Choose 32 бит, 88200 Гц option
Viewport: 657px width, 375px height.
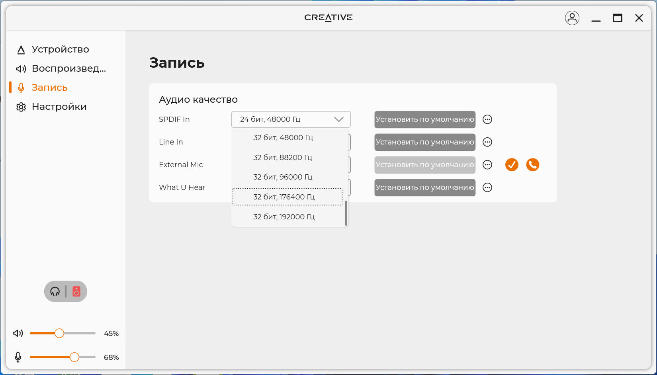click(287, 158)
